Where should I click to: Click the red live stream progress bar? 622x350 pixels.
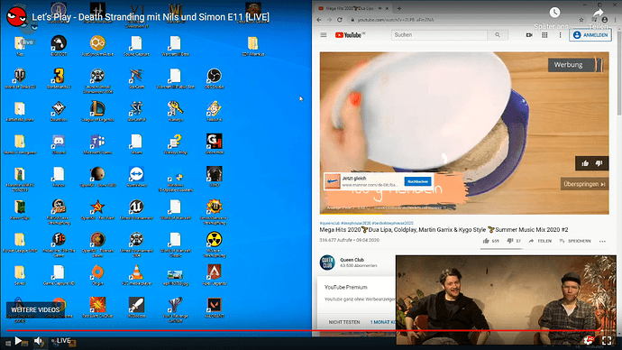click(303, 330)
